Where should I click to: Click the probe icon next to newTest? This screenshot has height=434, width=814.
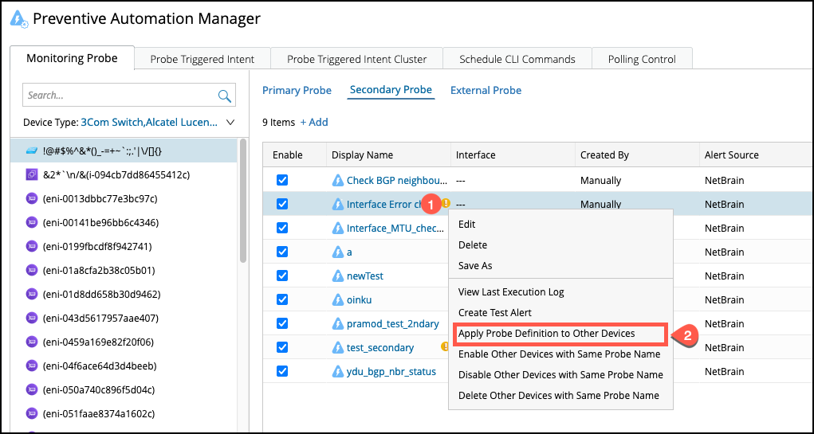[x=338, y=276]
